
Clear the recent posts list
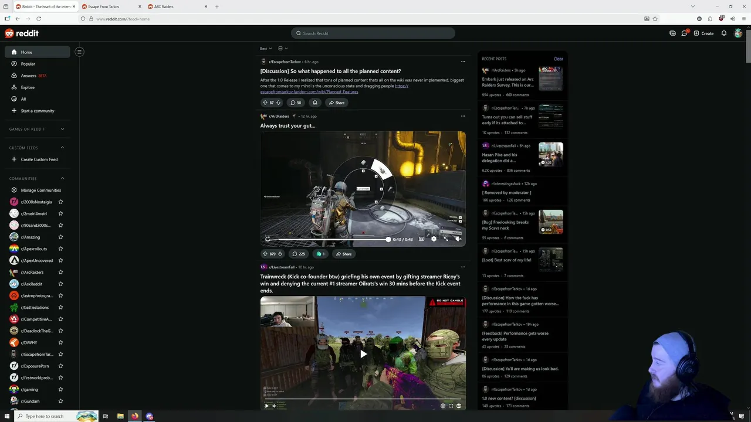pyautogui.click(x=558, y=59)
